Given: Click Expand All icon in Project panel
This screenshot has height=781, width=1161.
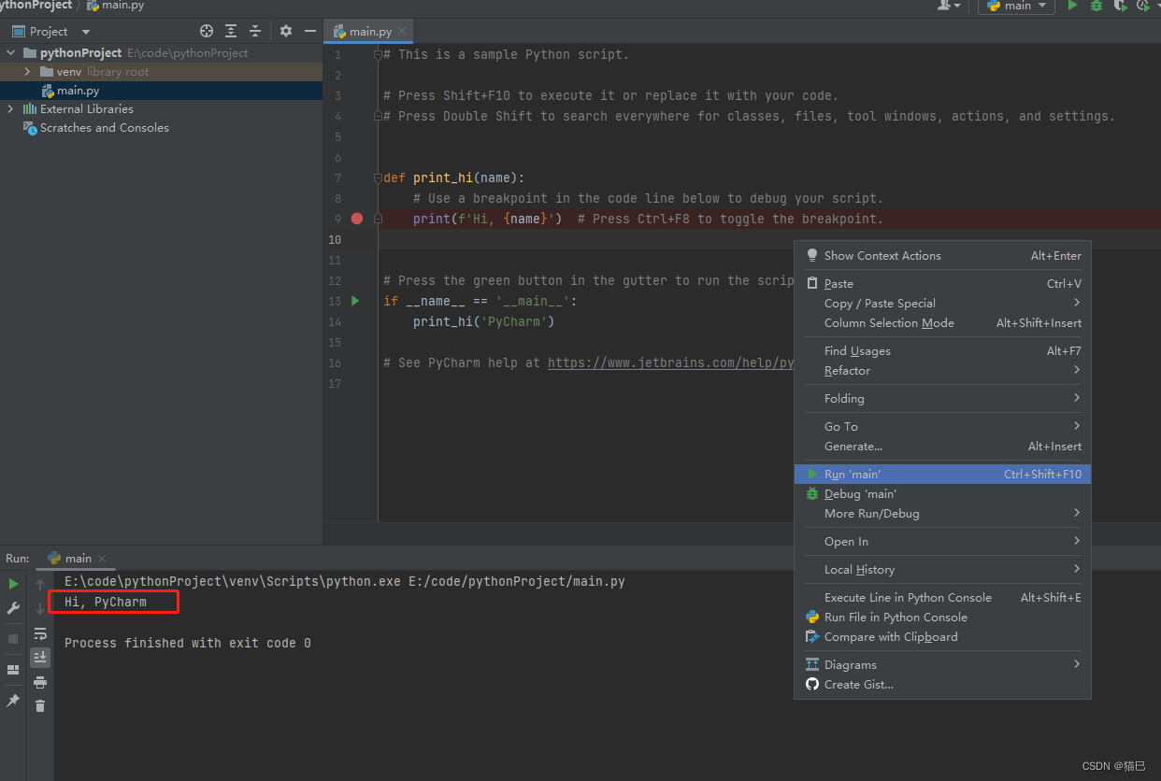Looking at the screenshot, I should (231, 31).
